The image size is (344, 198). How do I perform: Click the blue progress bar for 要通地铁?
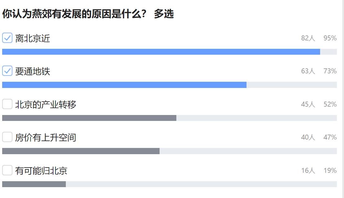pos(124,85)
